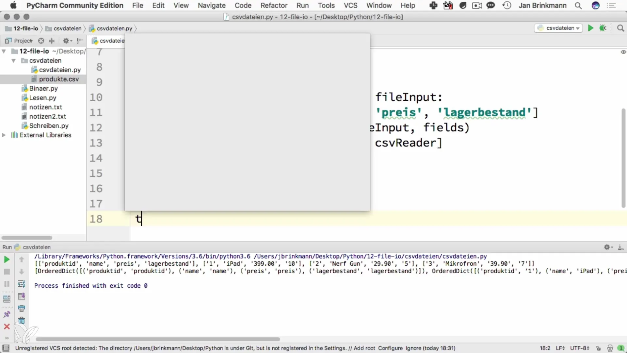Screen dimensions: 627x353
Task: Click the pause output icon in Run panel
Action: [7, 284]
